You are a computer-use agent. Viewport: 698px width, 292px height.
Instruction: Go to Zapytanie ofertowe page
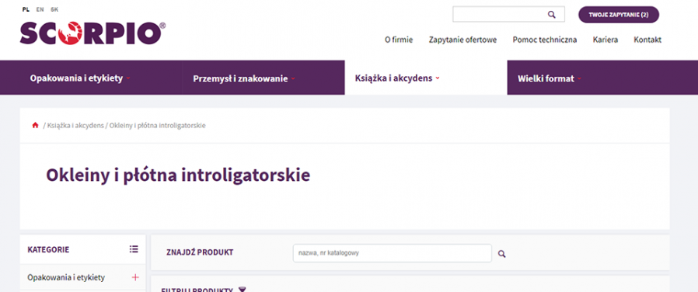point(462,40)
